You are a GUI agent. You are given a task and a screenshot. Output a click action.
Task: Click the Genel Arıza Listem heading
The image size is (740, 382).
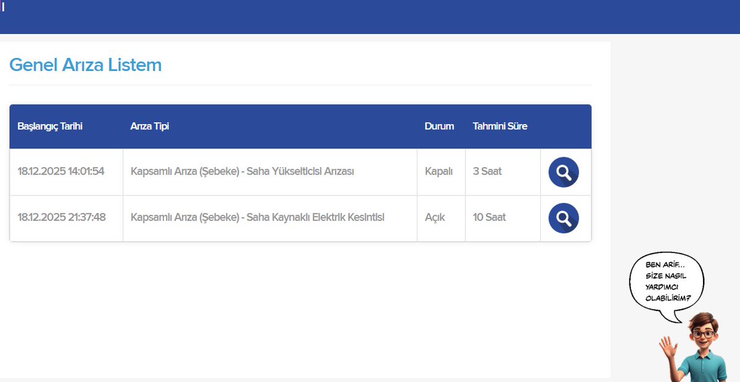(x=86, y=65)
